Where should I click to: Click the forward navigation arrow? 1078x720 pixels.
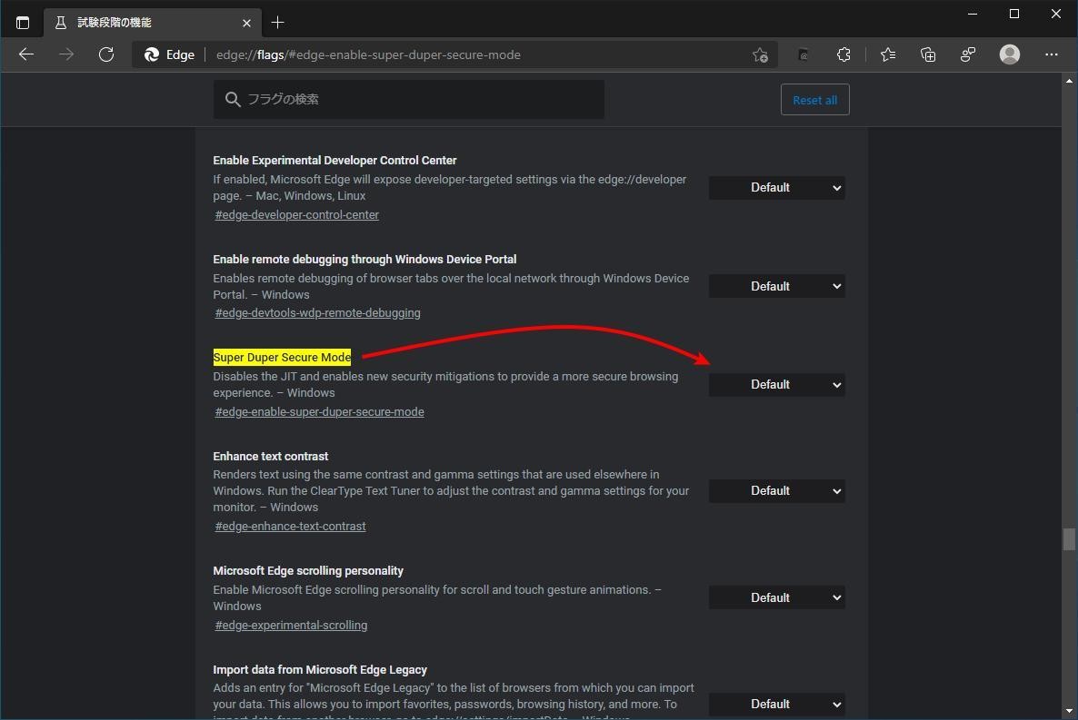(x=66, y=54)
